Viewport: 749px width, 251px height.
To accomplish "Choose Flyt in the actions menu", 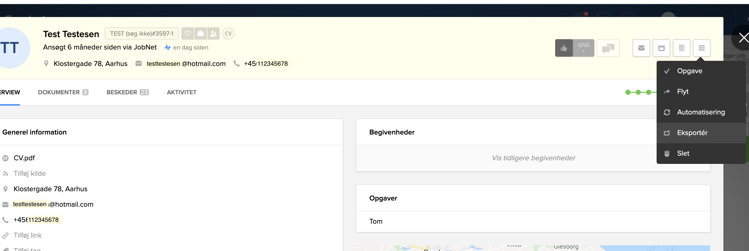I will tap(682, 92).
